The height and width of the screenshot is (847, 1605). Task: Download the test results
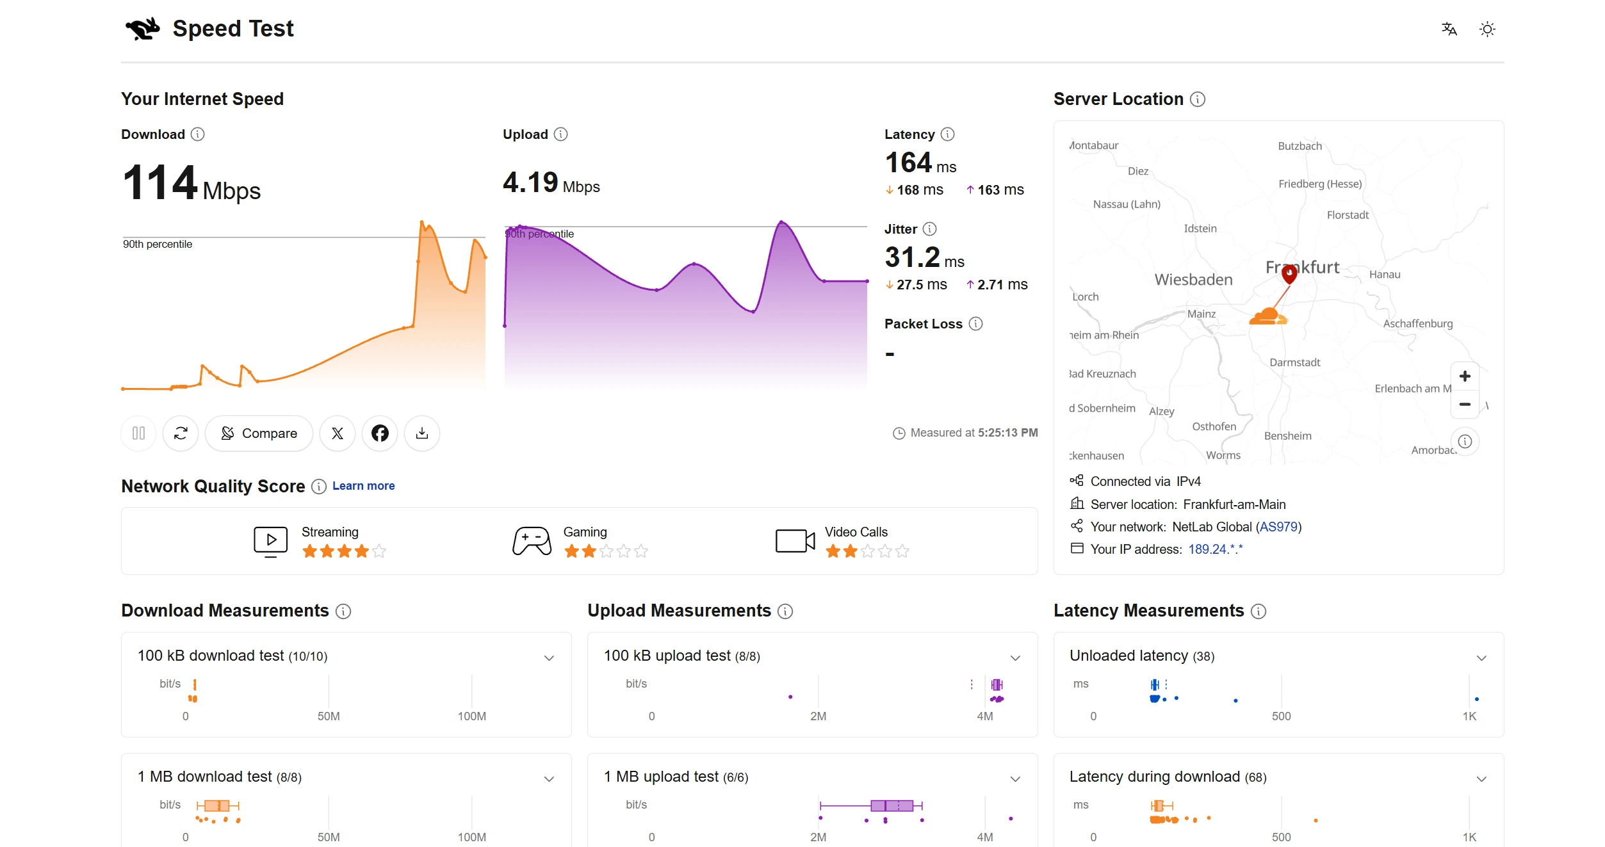pyautogui.click(x=422, y=433)
